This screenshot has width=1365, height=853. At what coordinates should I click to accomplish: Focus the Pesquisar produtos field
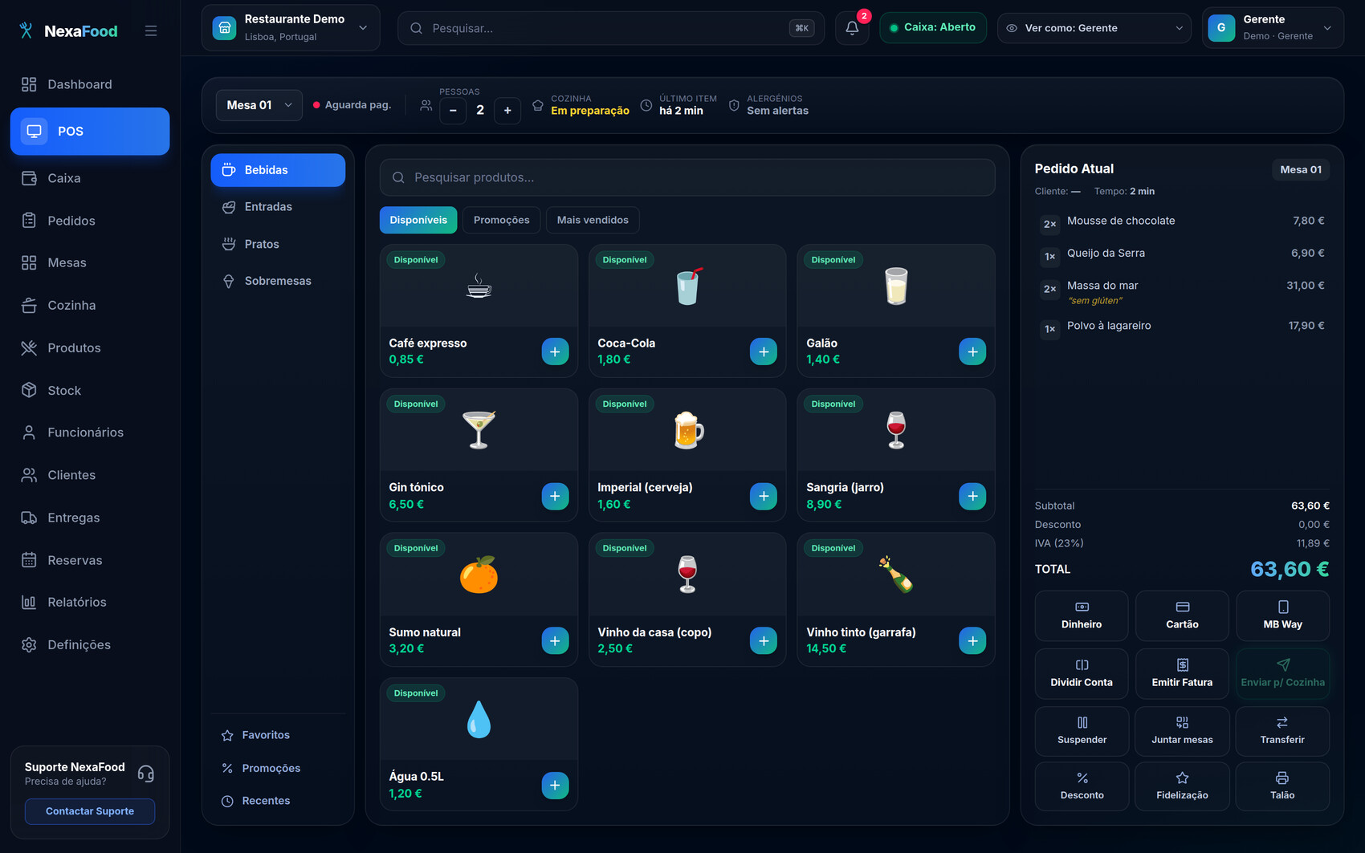[687, 177]
